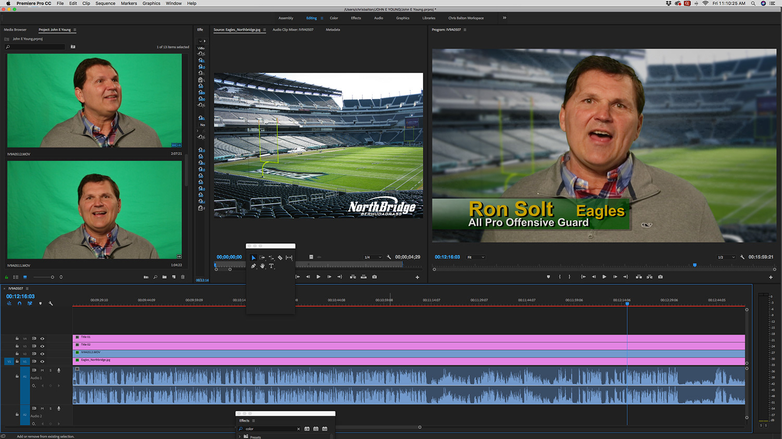Mark Out point in Program monitor
Viewport: 782px width, 439px height.
pyautogui.click(x=569, y=277)
